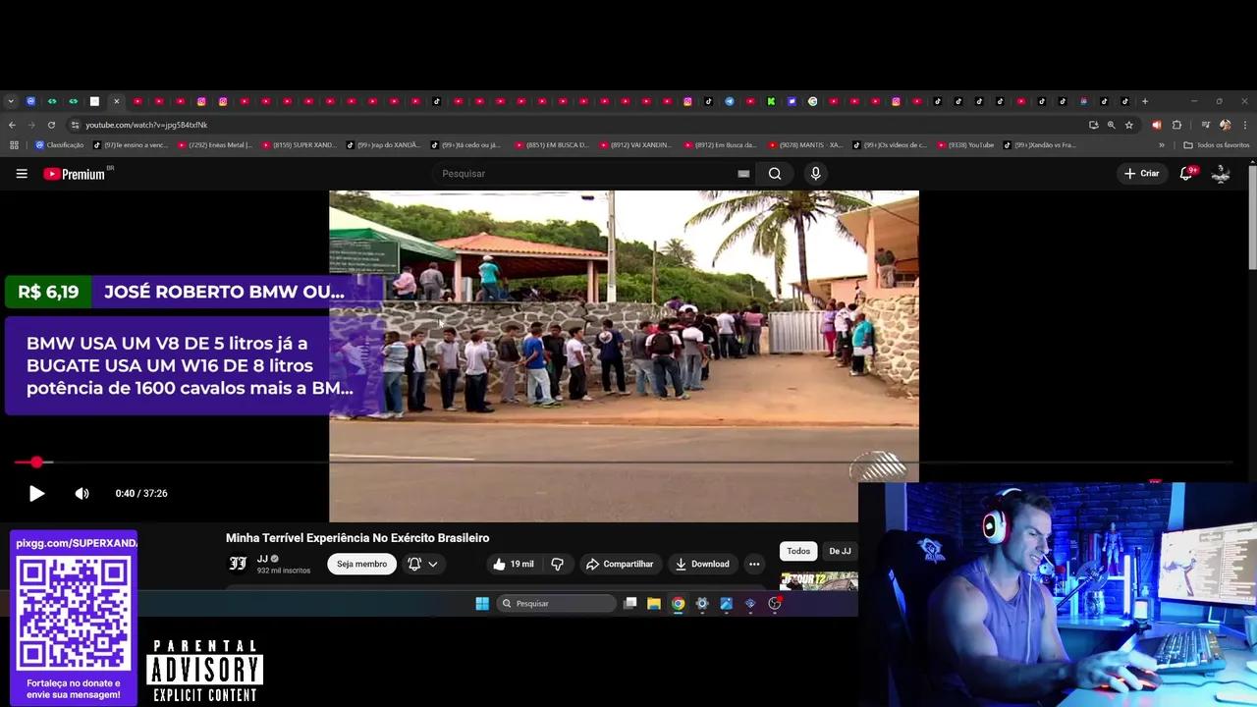Open Chrome three-dot menu
The width and height of the screenshot is (1257, 707).
(x=1245, y=125)
